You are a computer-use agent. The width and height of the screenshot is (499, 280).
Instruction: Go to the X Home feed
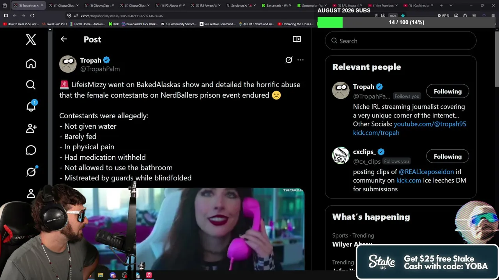coord(31,64)
